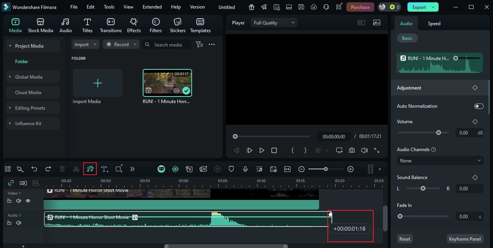Mute the Video 1 track
Viewport: 493px width, 248px height.
pos(19,201)
